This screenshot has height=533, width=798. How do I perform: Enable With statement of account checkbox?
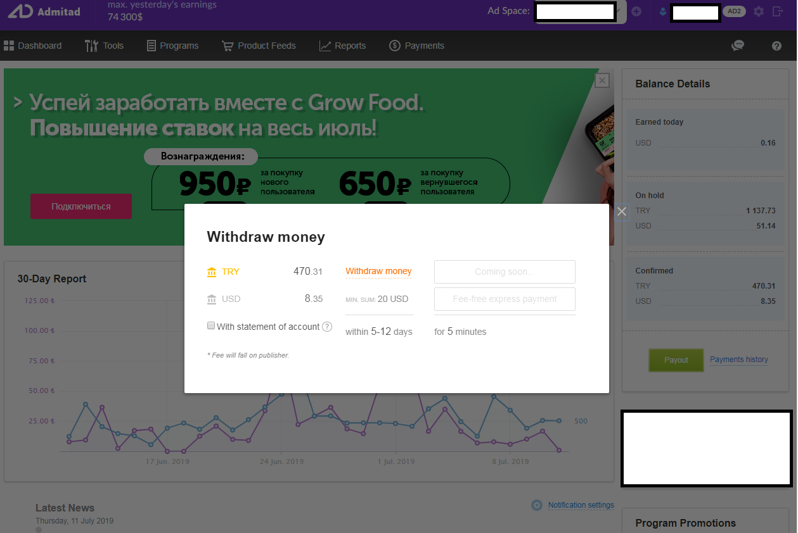coord(211,326)
